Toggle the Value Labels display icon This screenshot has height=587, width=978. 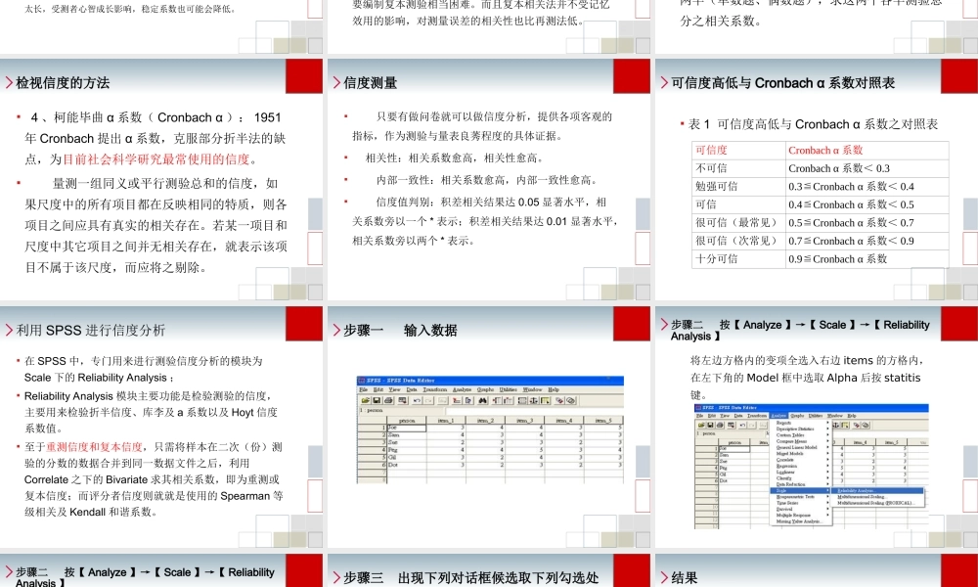pyautogui.click(x=559, y=400)
